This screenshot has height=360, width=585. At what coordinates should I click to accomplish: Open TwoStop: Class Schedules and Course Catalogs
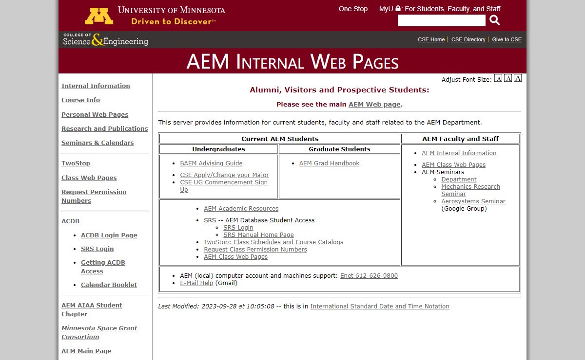tap(273, 242)
